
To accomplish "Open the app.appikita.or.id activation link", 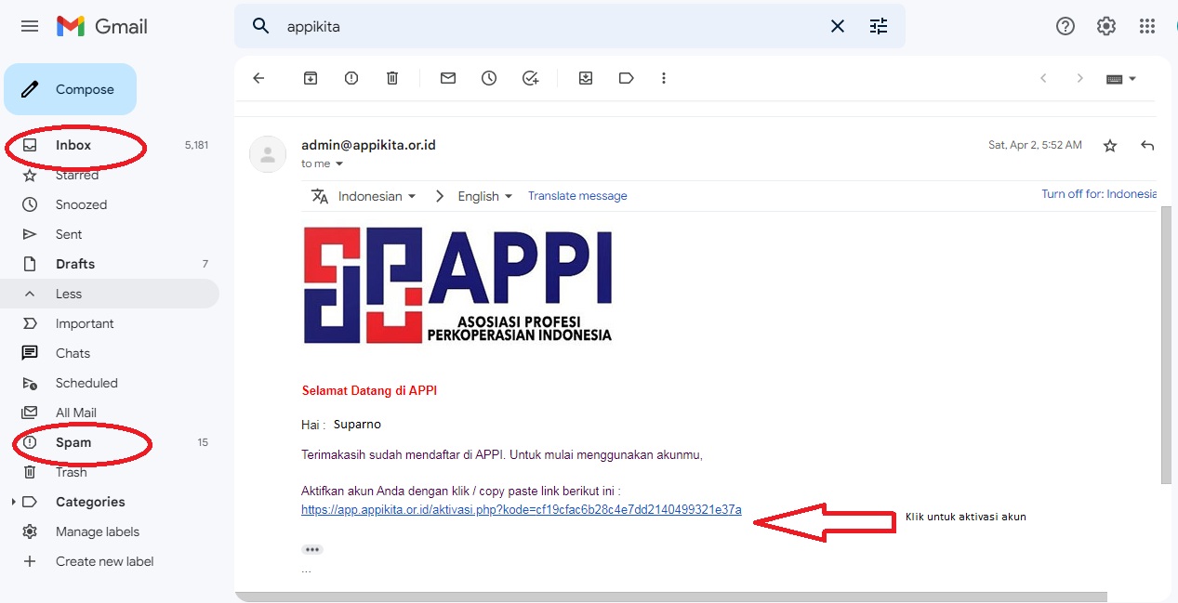I will tap(522, 509).
